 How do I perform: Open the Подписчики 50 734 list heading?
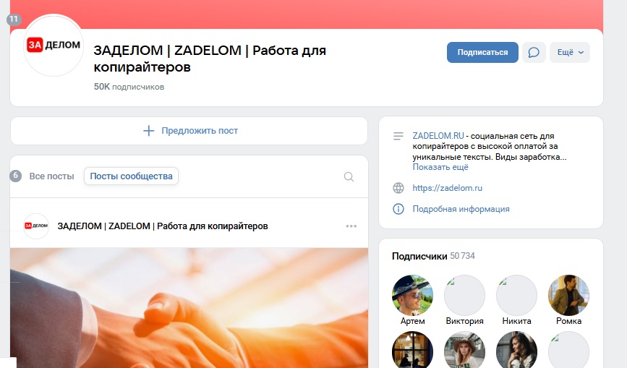433,256
